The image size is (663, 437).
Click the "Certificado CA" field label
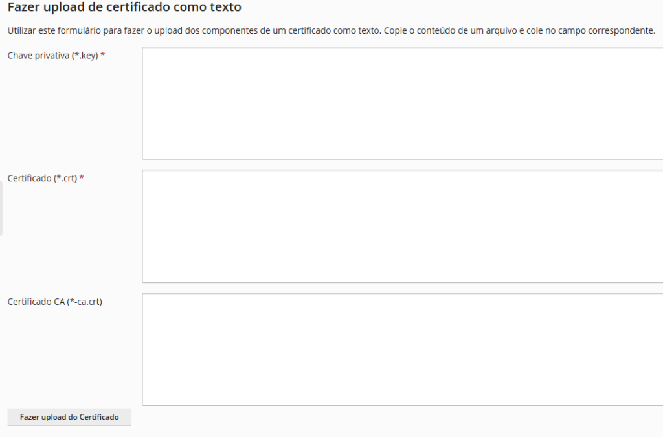coord(36,301)
